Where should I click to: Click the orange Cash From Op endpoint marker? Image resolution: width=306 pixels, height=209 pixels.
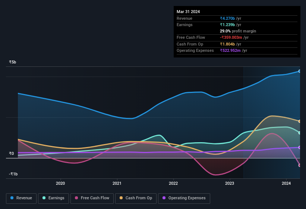(x=299, y=121)
